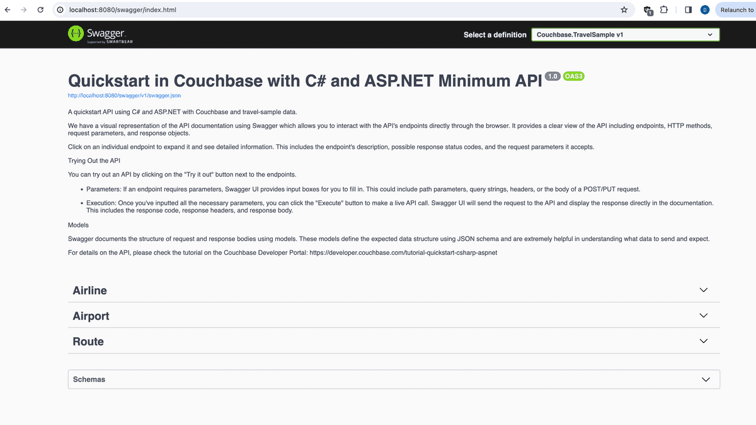This screenshot has width=756, height=425.
Task: Reload the Swagger UI page
Action: click(40, 9)
